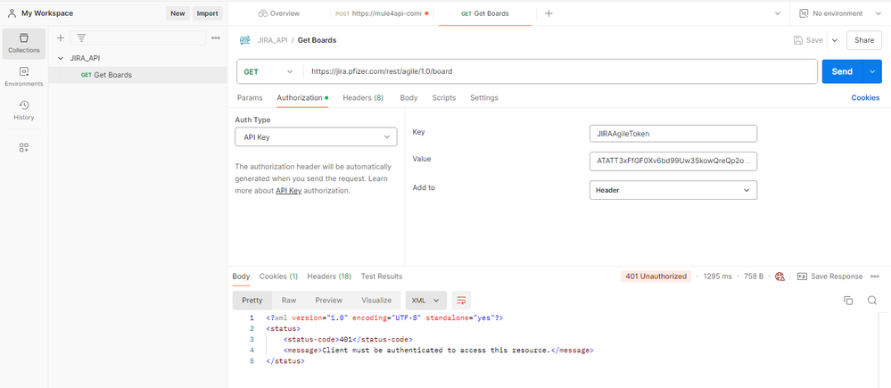
Task: Click the Save Response button
Action: coord(830,277)
